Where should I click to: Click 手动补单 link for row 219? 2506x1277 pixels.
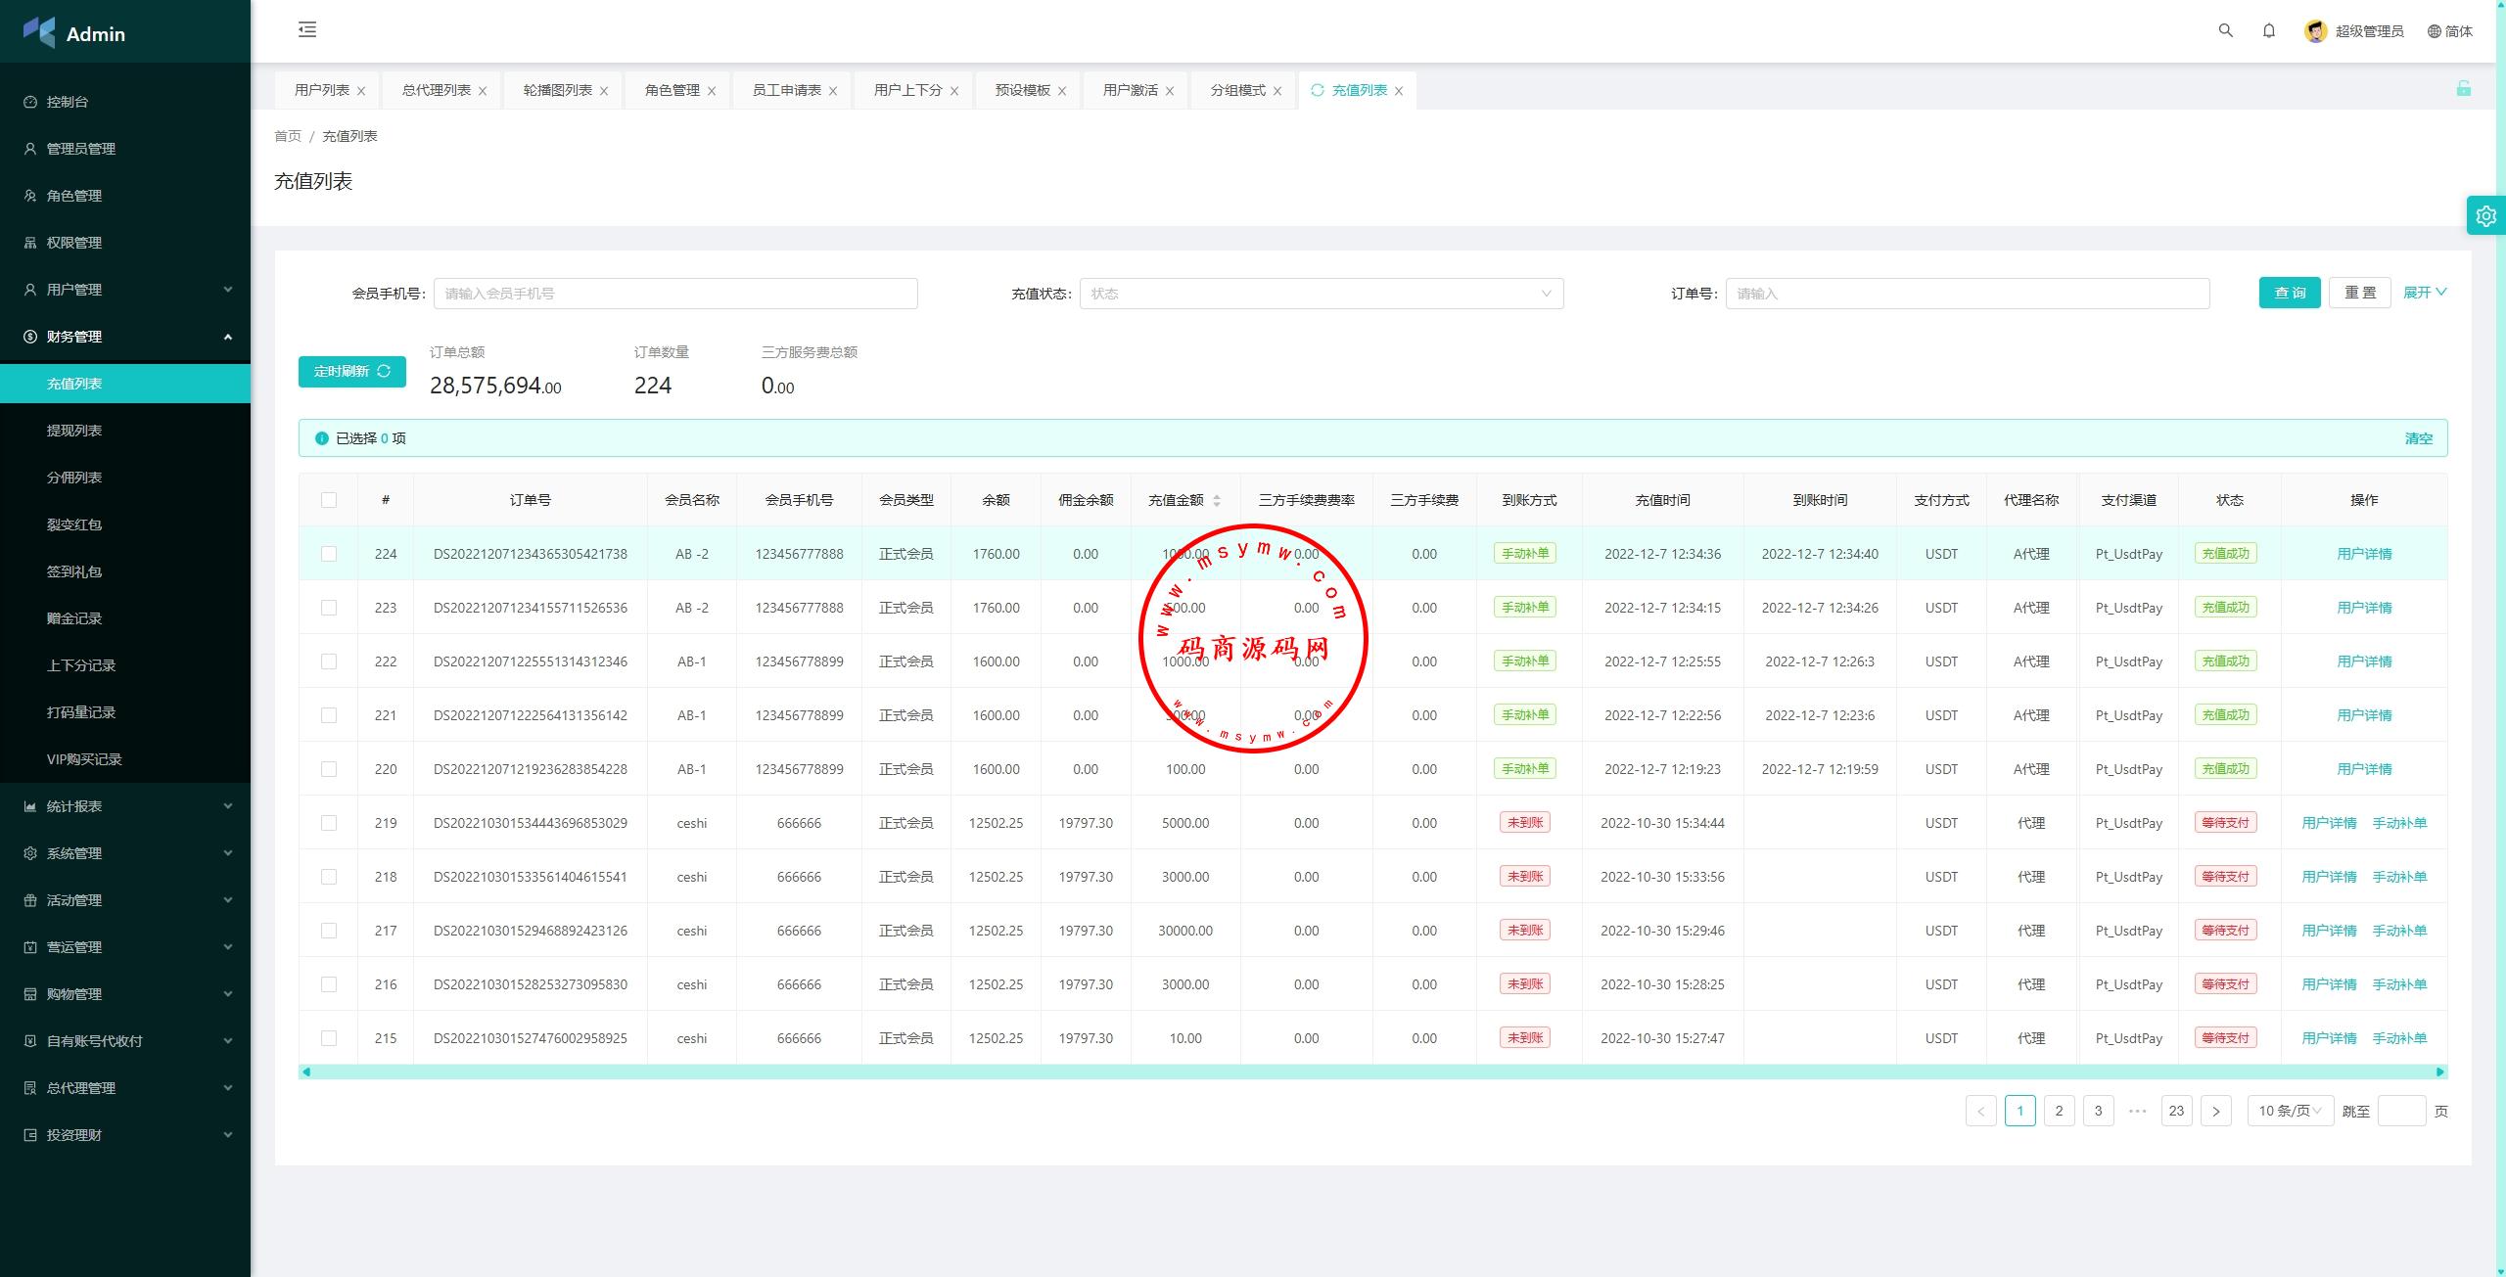click(x=2399, y=823)
